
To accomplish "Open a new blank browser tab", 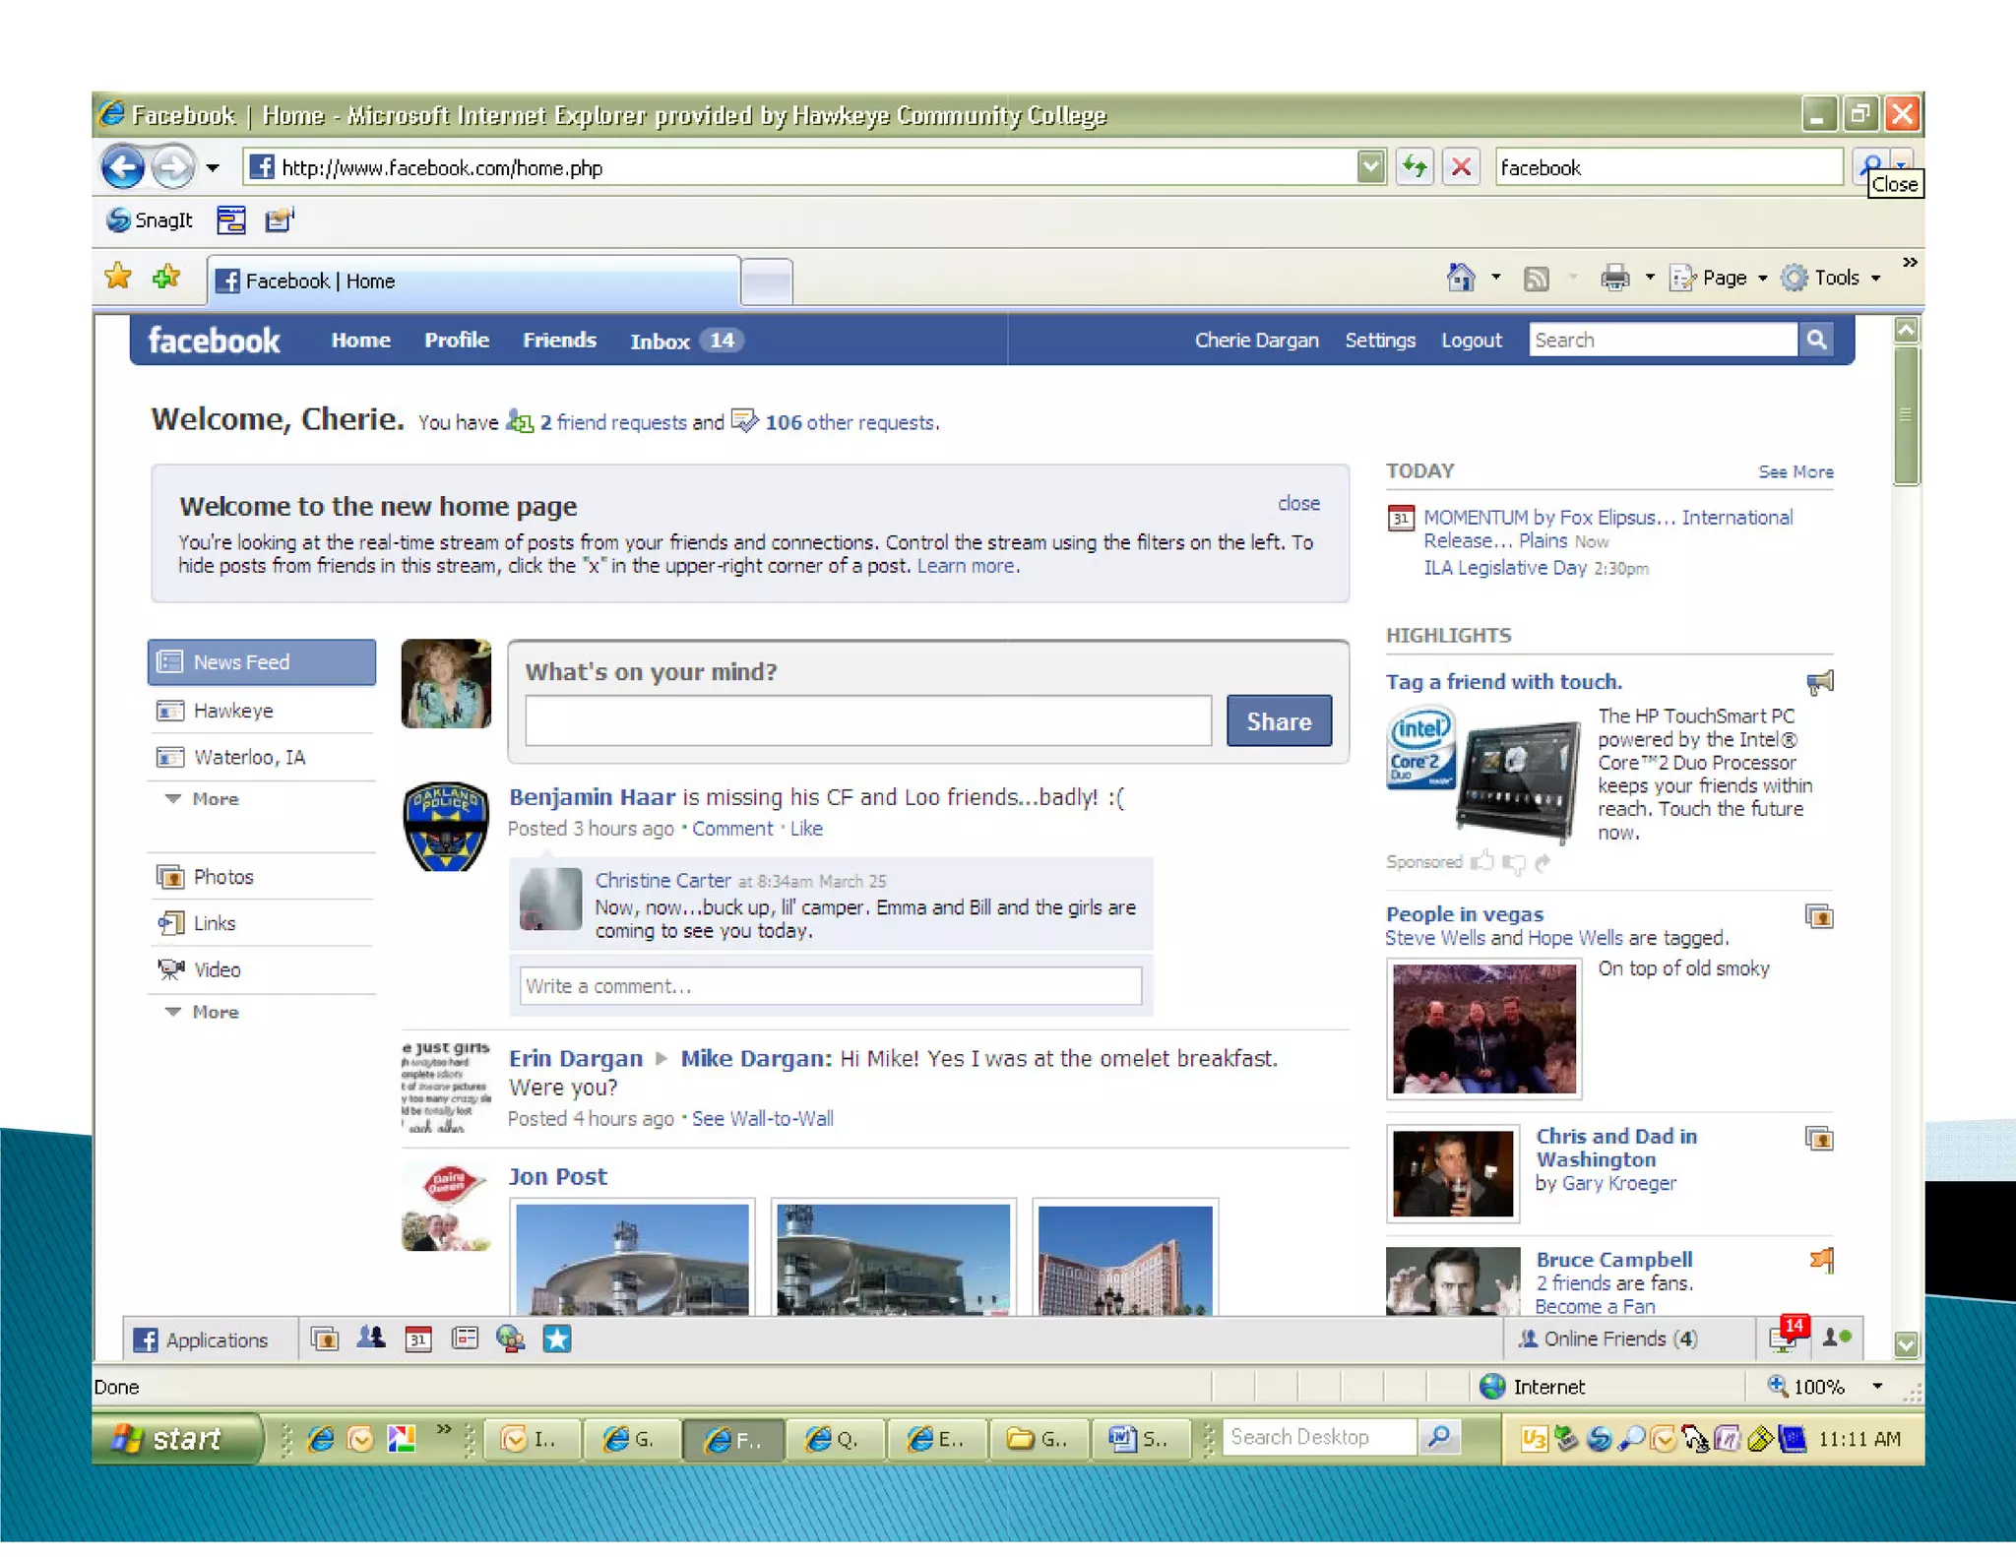I will pos(767,282).
